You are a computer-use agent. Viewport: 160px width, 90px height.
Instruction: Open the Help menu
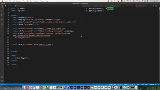pyautogui.click(x=47, y=1)
